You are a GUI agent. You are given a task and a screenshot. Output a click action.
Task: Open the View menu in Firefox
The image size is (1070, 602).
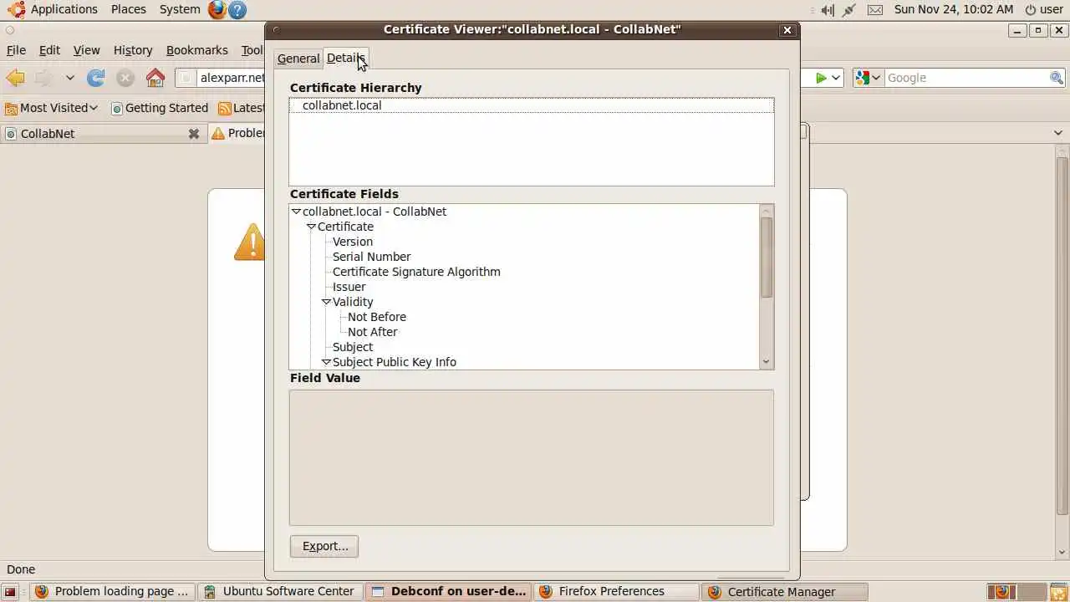tap(86, 50)
